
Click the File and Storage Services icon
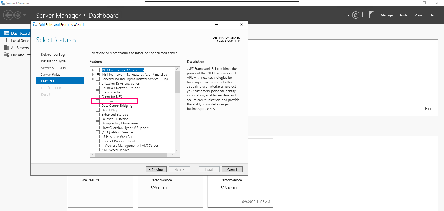click(7, 55)
